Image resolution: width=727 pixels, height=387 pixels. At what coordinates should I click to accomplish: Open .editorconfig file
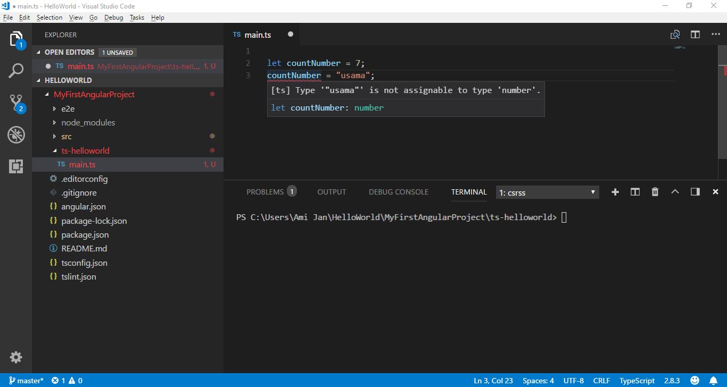pos(128,179)
